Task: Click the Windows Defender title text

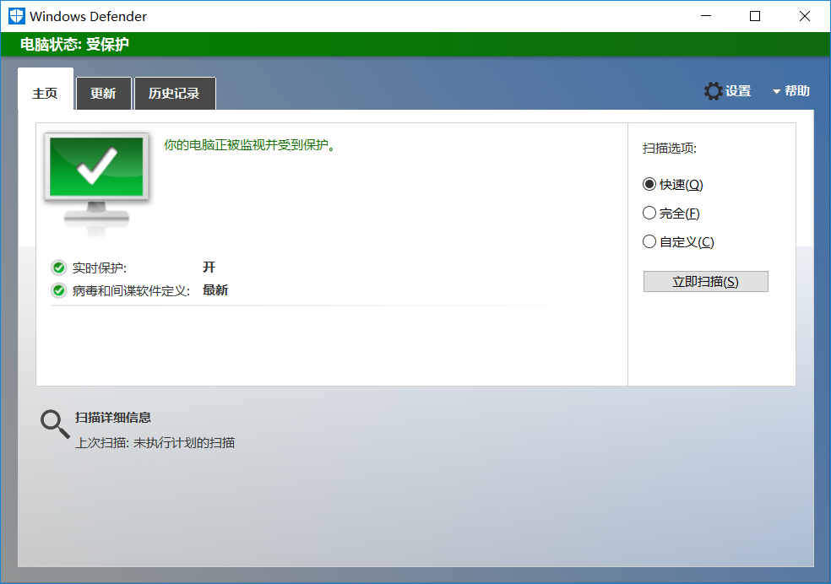Action: pyautogui.click(x=88, y=16)
